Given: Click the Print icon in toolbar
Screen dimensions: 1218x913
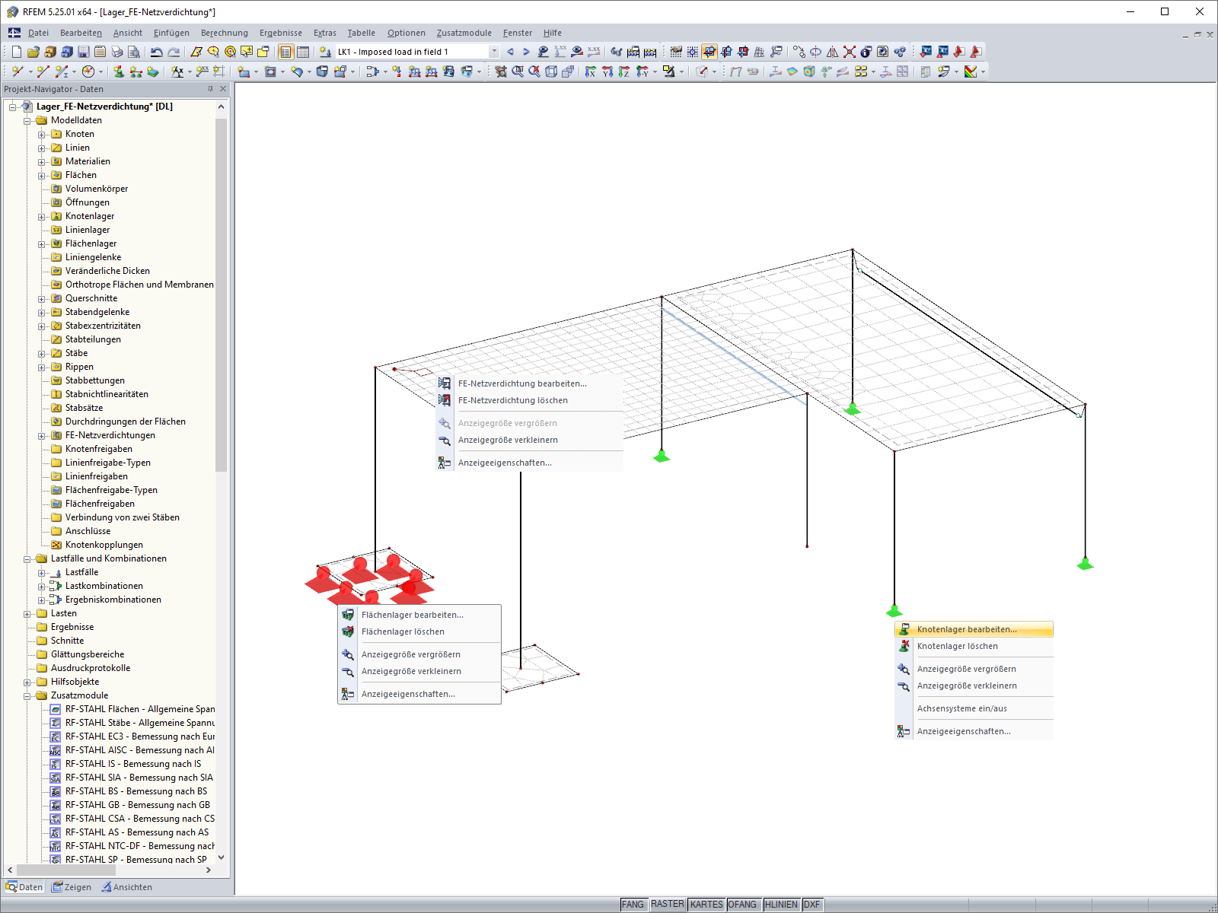Looking at the screenshot, I should point(117,52).
